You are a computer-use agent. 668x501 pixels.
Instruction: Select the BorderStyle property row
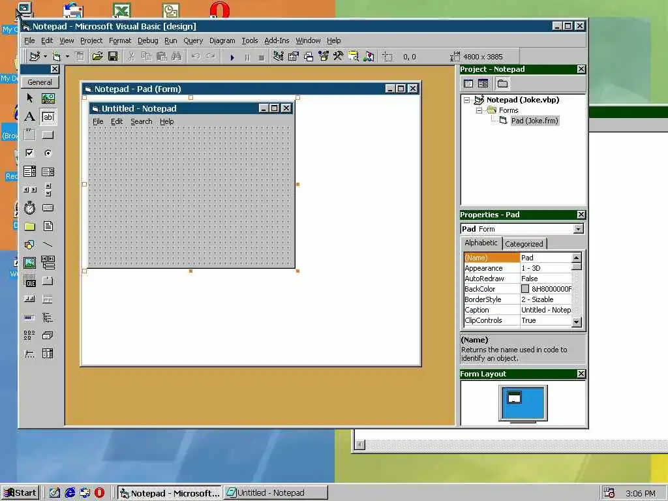pos(517,299)
